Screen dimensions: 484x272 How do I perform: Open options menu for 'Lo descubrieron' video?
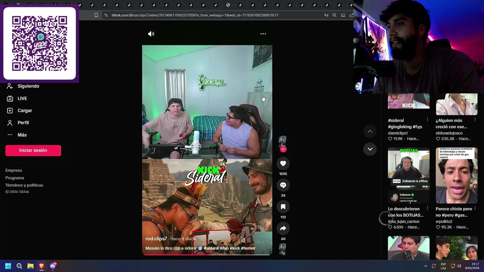tap(427, 208)
